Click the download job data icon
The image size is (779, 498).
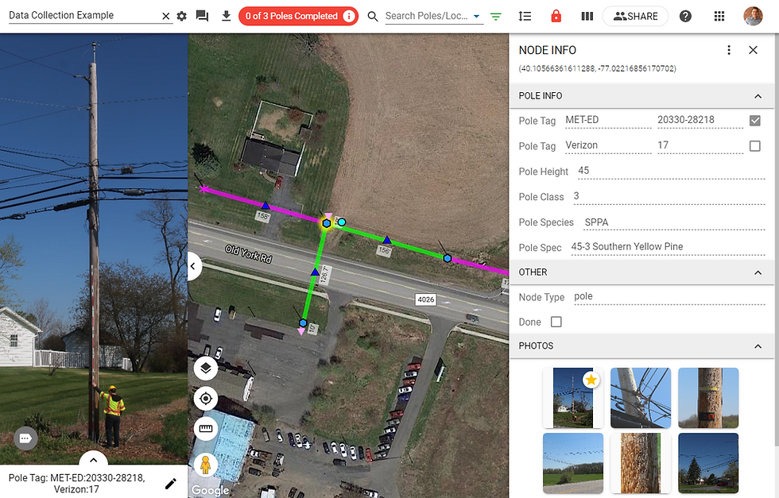pos(226,16)
